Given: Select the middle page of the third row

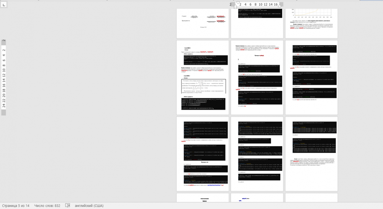Looking at the screenshot, I should [257, 154].
